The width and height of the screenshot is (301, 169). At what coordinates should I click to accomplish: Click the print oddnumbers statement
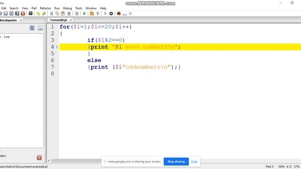pyautogui.click(x=134, y=67)
